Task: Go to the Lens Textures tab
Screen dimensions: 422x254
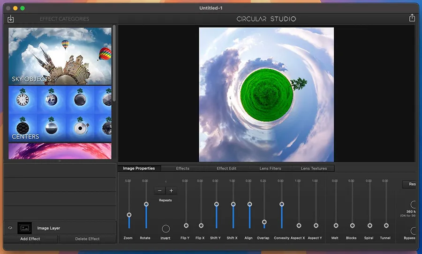Action: [314, 168]
